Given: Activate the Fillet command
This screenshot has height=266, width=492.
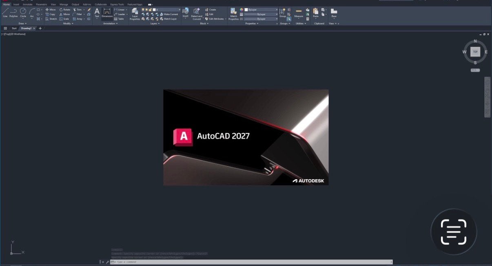Looking at the screenshot, I should tap(78, 14).
